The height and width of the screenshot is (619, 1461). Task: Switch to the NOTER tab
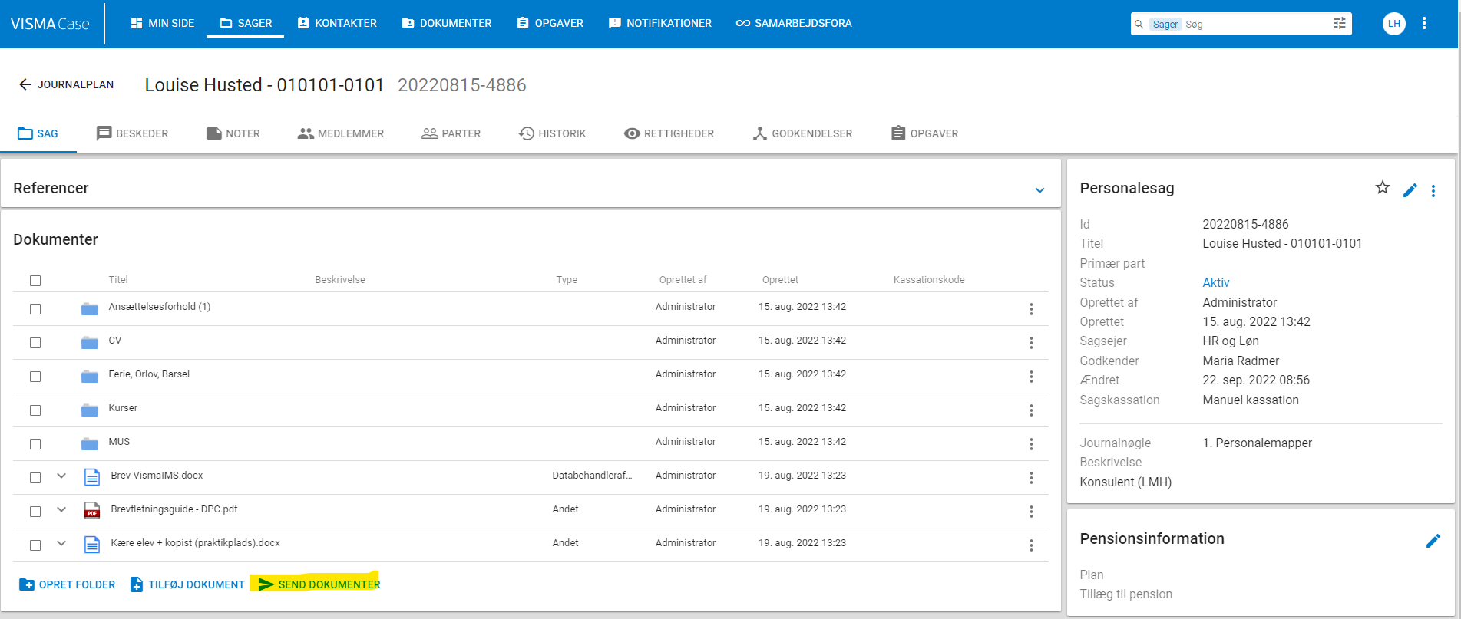coord(233,133)
